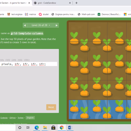Open the Codepip link

pos(4,118)
